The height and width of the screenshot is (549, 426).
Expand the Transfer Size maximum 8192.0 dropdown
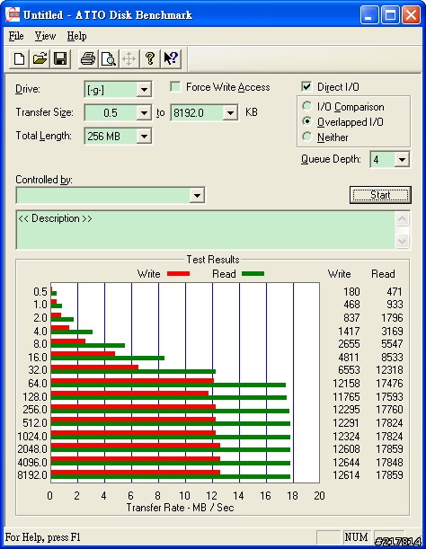click(230, 112)
